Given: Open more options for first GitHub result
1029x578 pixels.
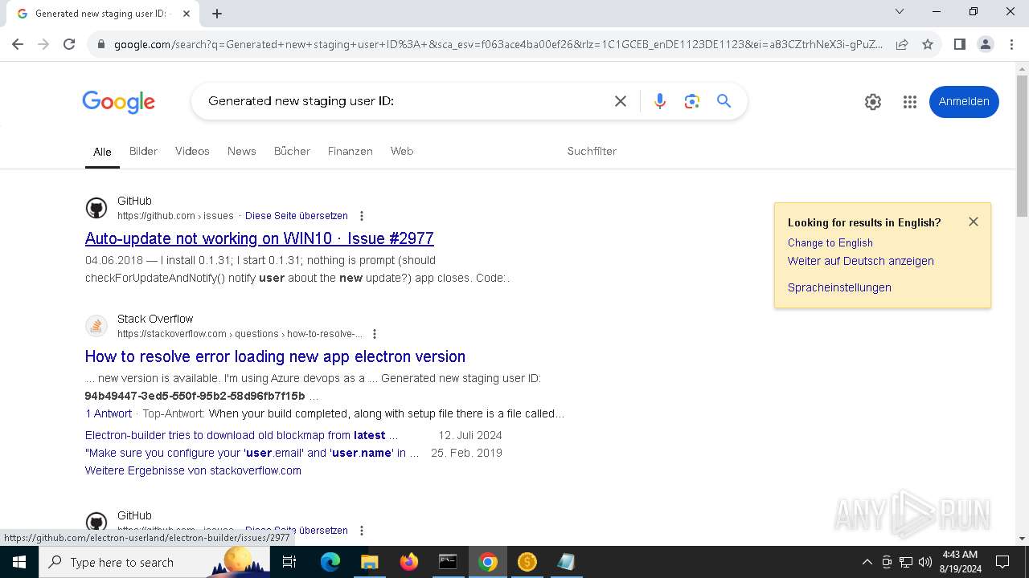Looking at the screenshot, I should (362, 216).
